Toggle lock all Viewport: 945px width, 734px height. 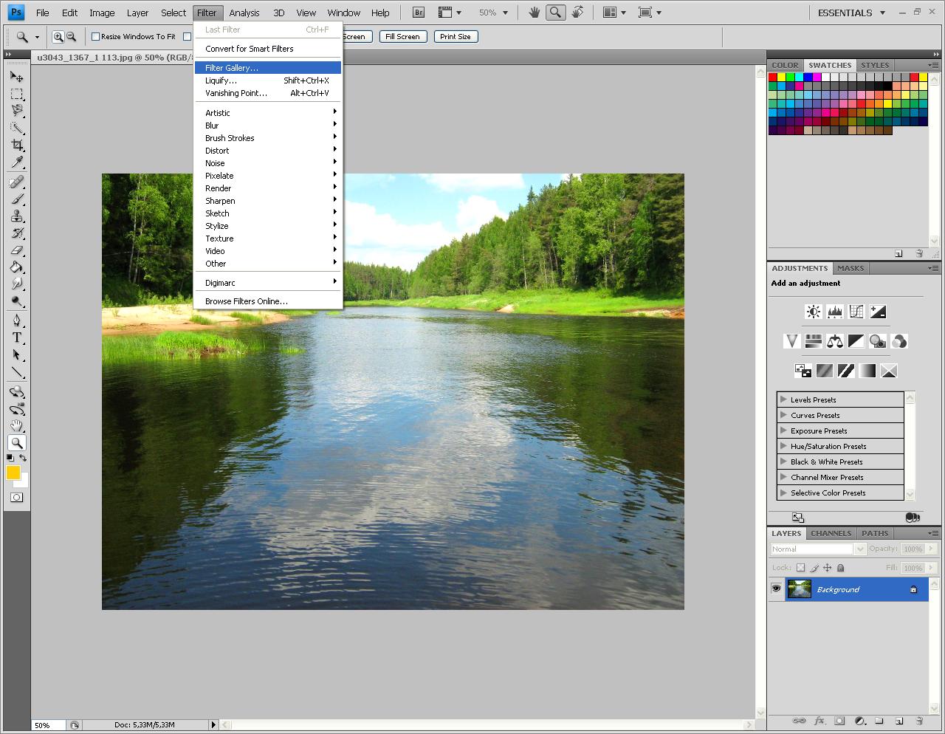click(841, 568)
